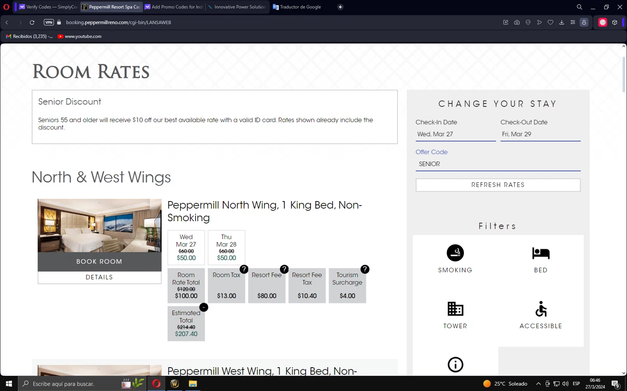Click the info circle filter icon

[x=456, y=365]
